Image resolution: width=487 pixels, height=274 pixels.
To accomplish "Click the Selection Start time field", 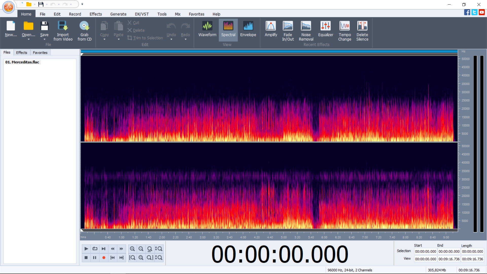I will click(x=425, y=251).
